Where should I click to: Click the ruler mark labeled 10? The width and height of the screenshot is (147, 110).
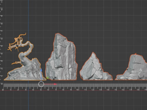click(x=77, y=90)
